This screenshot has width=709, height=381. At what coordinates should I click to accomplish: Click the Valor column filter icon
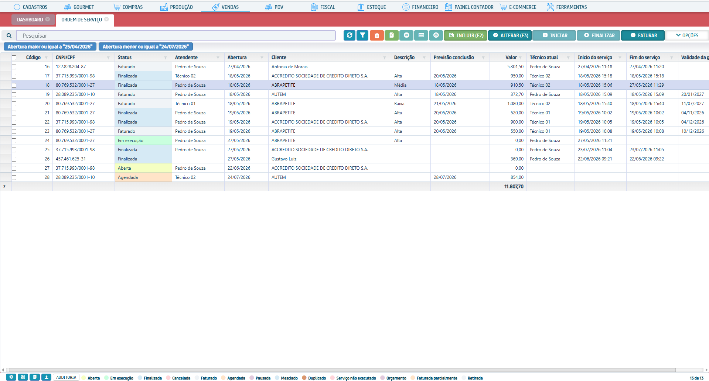(520, 58)
